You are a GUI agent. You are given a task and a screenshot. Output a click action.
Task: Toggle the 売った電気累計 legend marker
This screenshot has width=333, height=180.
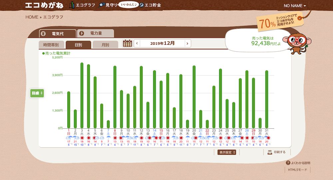(43, 53)
